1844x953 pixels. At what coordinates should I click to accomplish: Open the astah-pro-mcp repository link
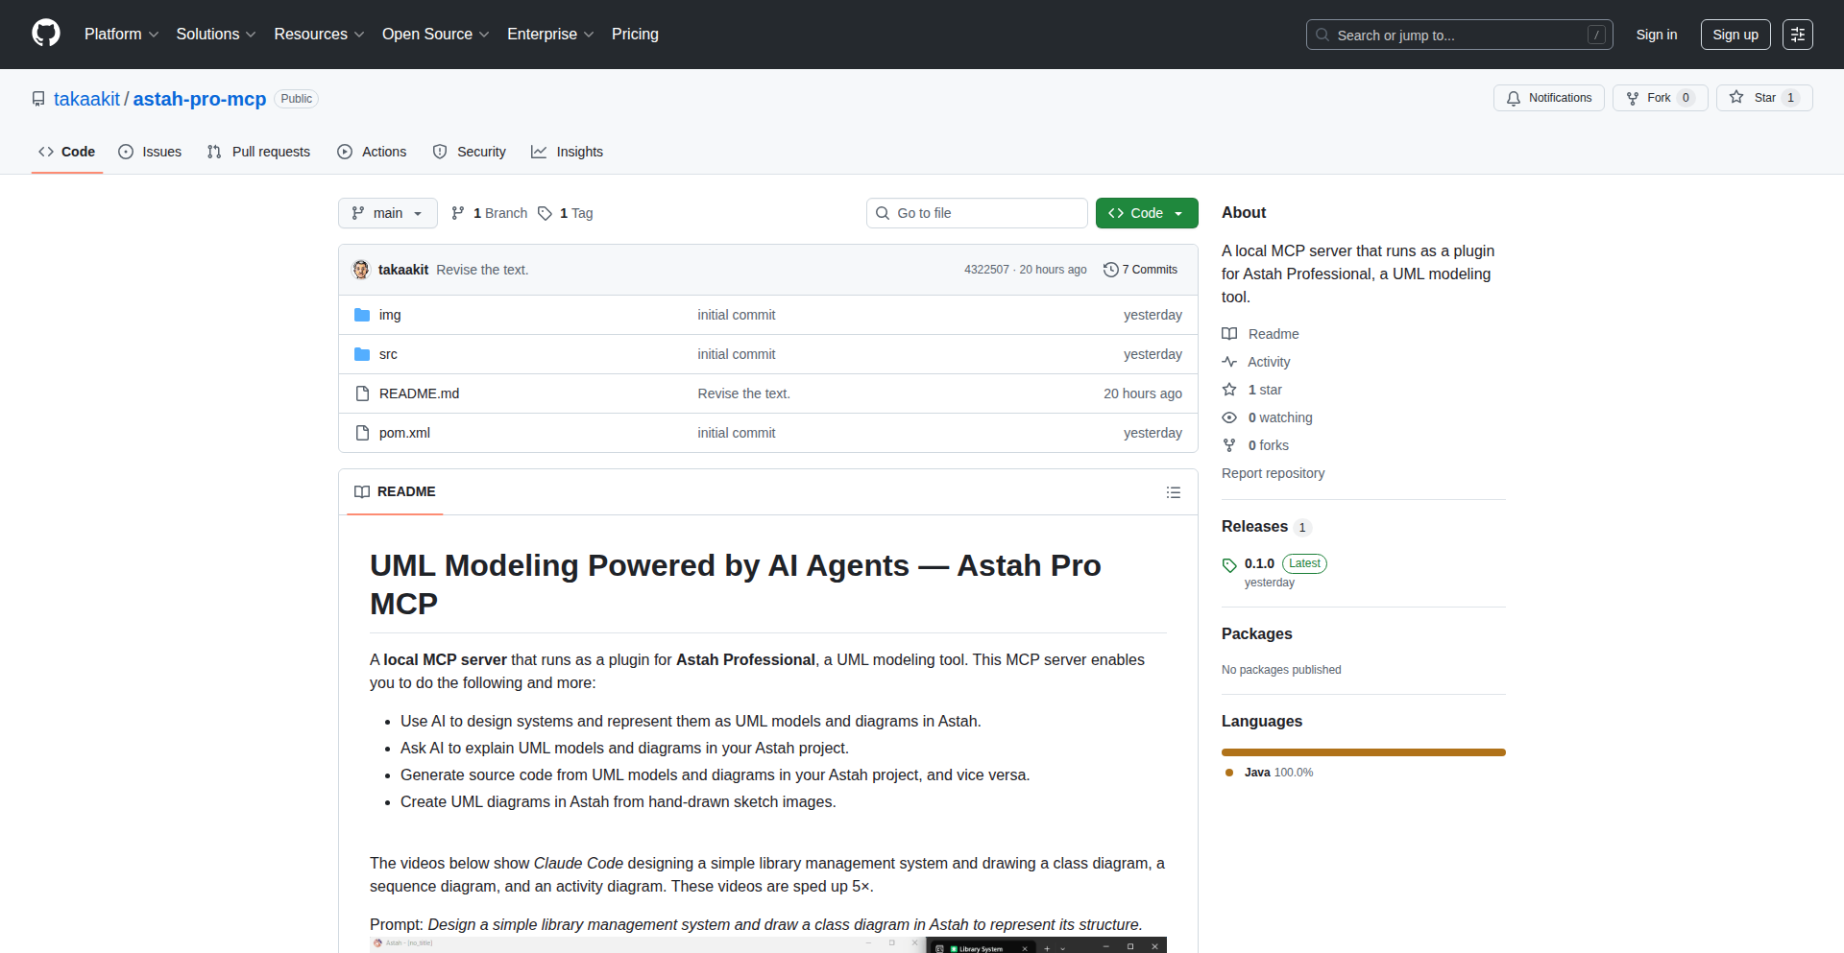coord(200,99)
